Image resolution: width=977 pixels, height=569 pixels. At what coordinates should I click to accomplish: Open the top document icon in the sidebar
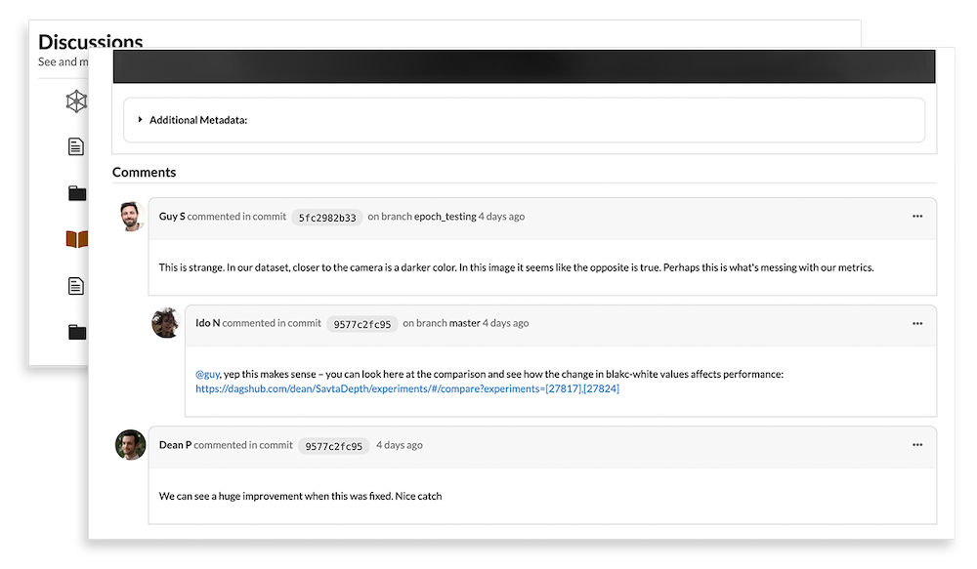point(76,146)
